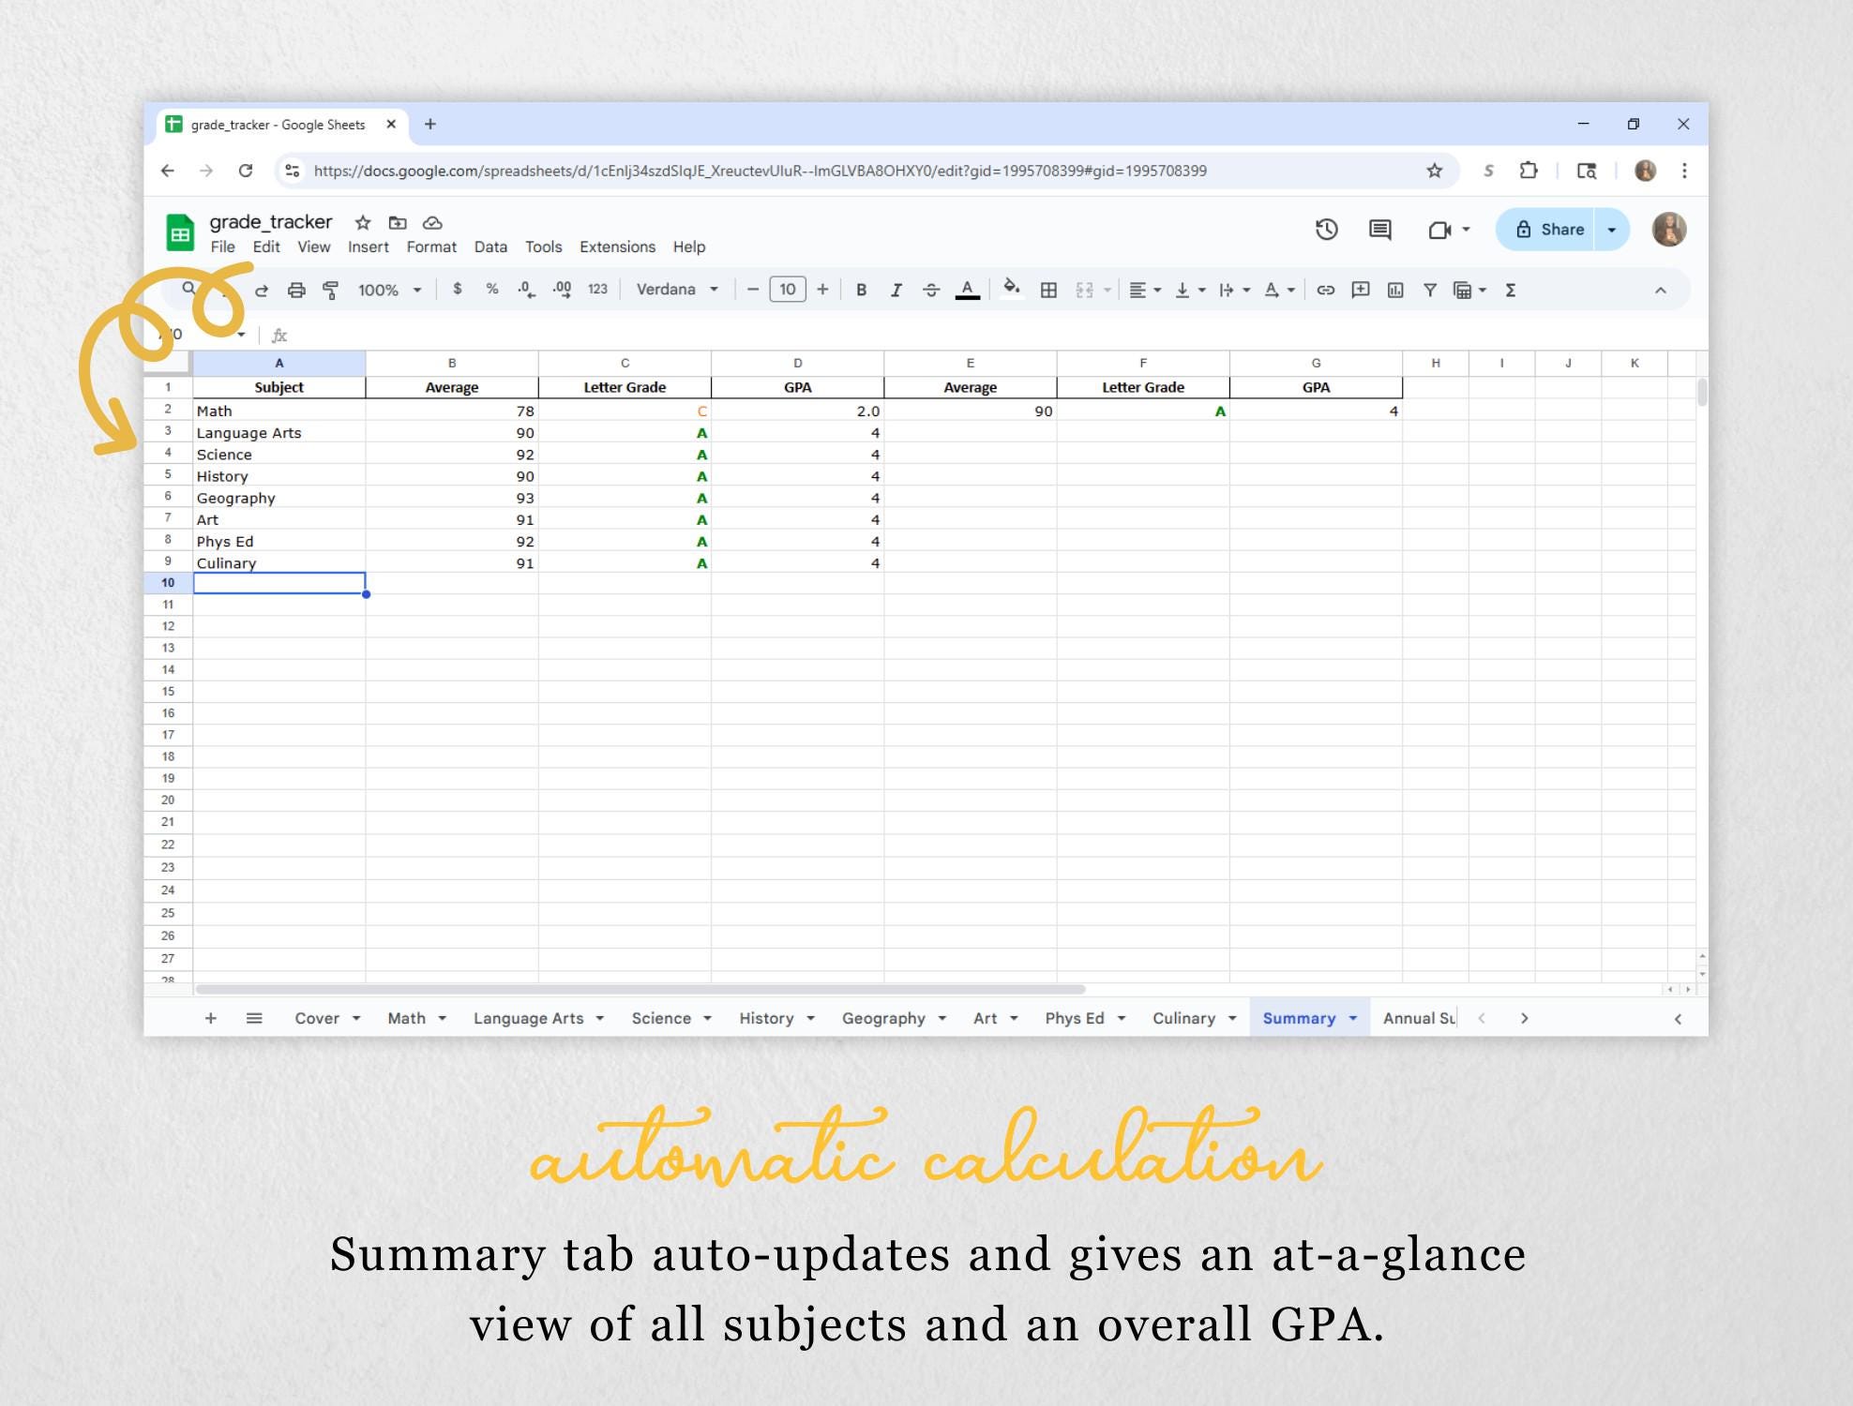This screenshot has height=1406, width=1853.
Task: Open the Format menu
Action: tap(431, 247)
